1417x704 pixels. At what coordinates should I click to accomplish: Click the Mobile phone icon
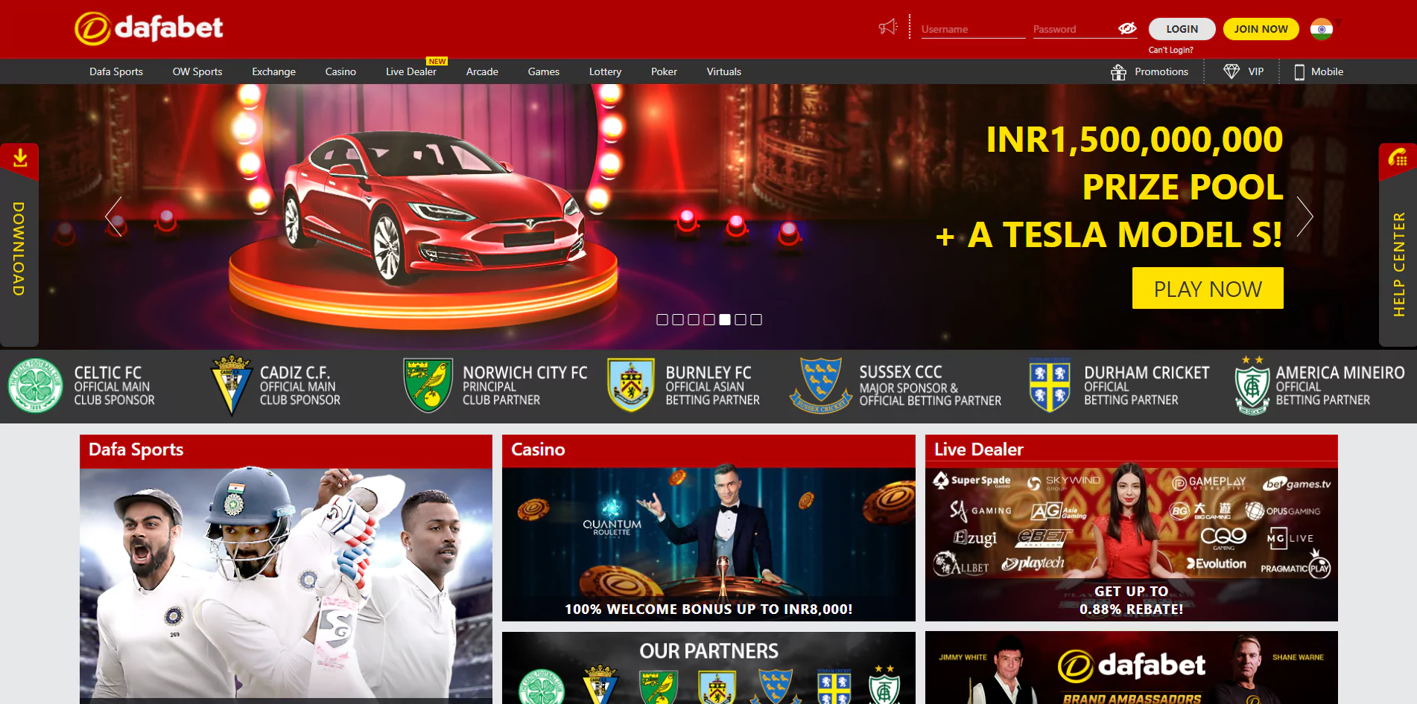pos(1299,71)
